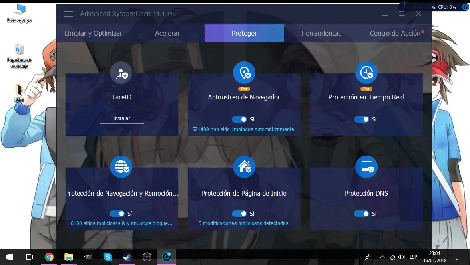Click the Protección en Tiempo Real title
470x265 pixels.
tap(366, 97)
